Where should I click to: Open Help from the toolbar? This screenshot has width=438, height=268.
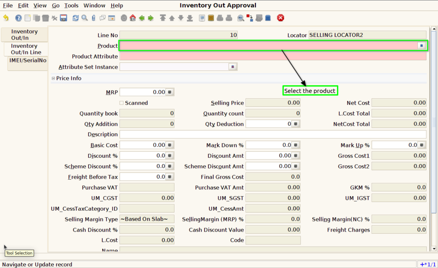coord(18,18)
